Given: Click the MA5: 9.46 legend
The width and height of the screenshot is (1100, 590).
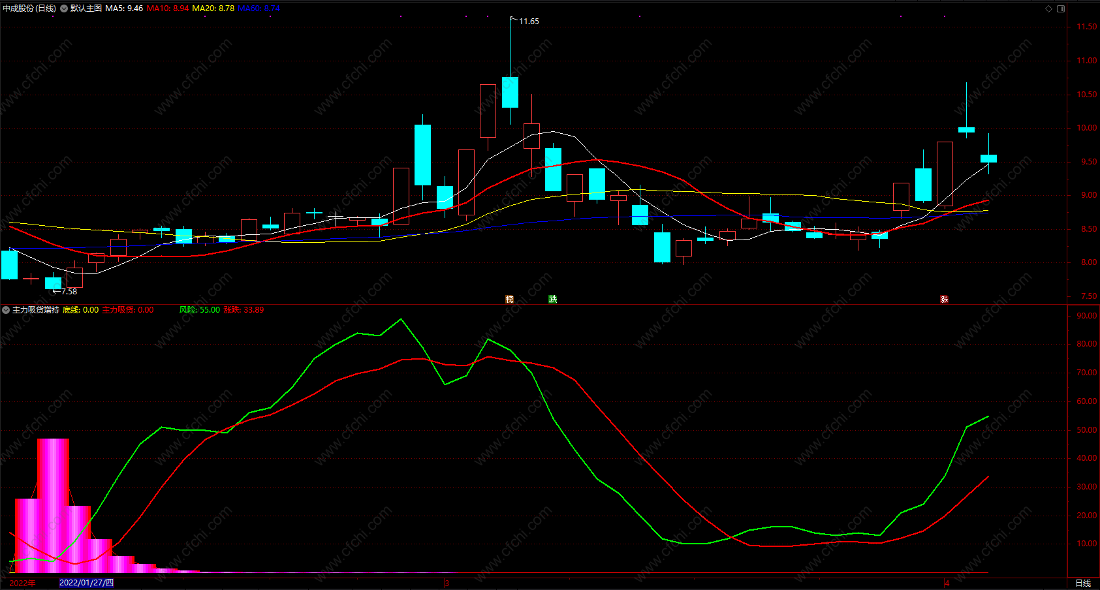Looking at the screenshot, I should pyautogui.click(x=124, y=8).
